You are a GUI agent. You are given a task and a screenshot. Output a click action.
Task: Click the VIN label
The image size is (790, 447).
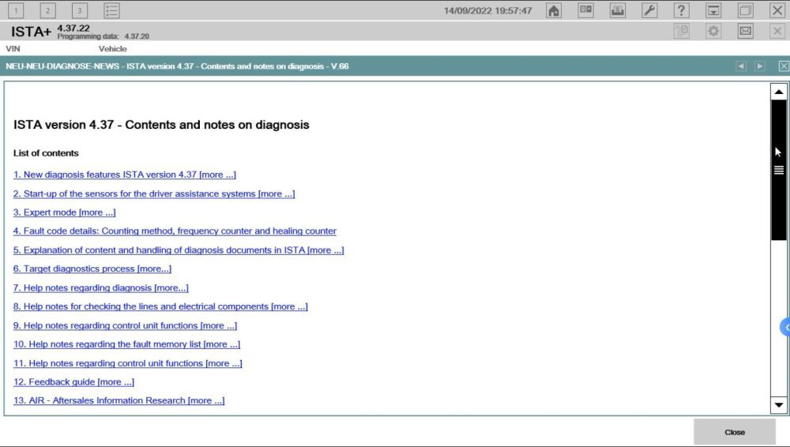13,49
